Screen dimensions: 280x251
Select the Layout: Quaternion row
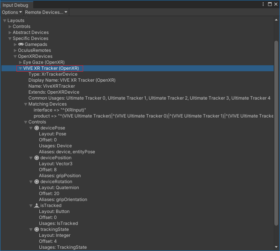(x=137, y=188)
